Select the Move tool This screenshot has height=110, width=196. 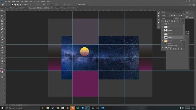coord(2,11)
